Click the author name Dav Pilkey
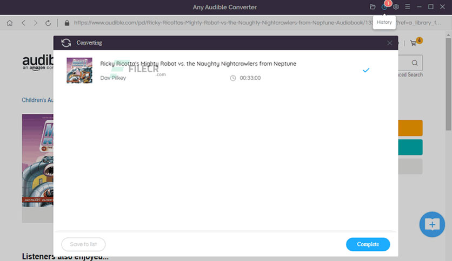 click(113, 78)
